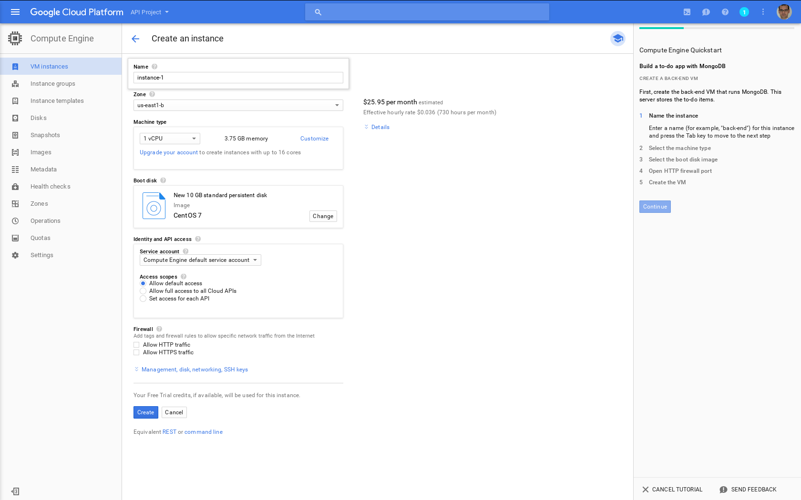Go to Snapshots in the sidebar

click(x=45, y=135)
